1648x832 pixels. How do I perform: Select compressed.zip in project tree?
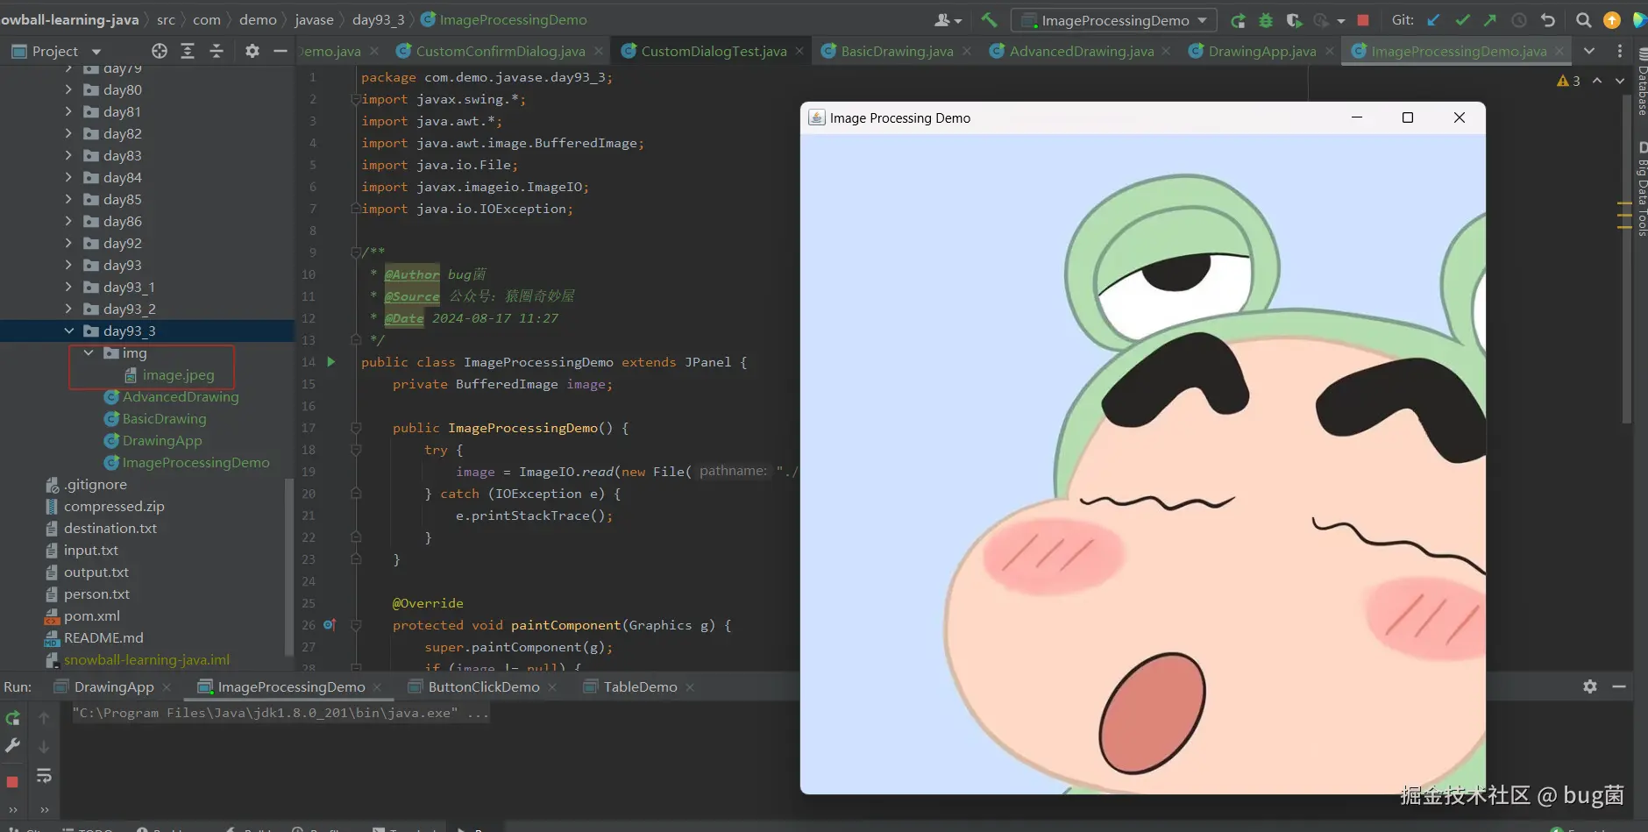coord(114,506)
